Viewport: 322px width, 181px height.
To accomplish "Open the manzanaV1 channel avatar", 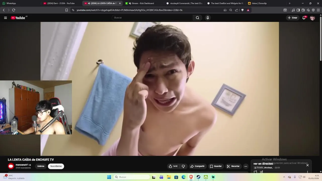I will click(11, 166).
